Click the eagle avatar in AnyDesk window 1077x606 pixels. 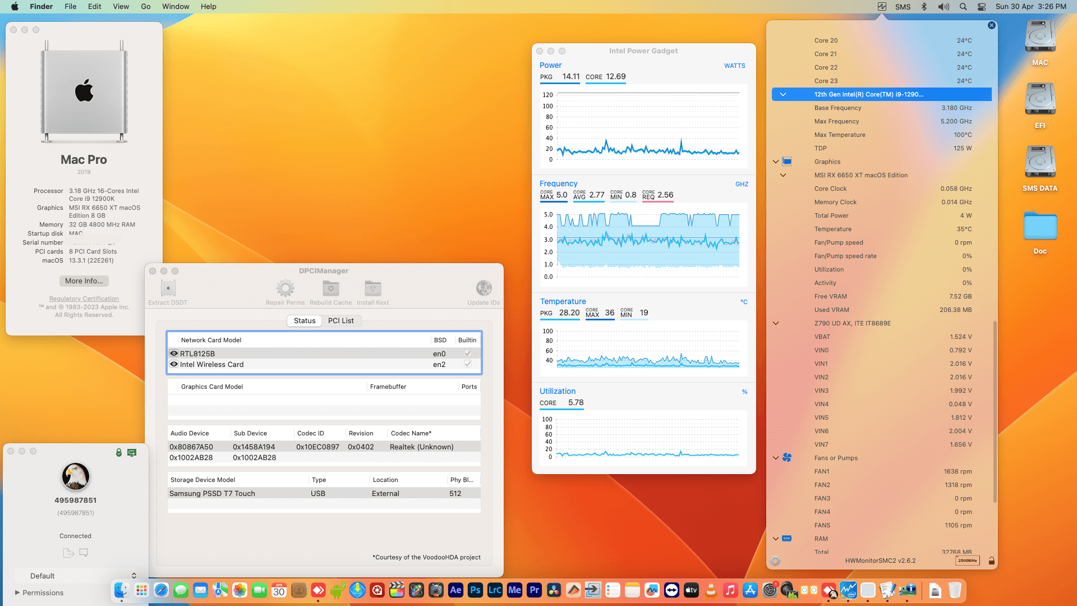76,476
